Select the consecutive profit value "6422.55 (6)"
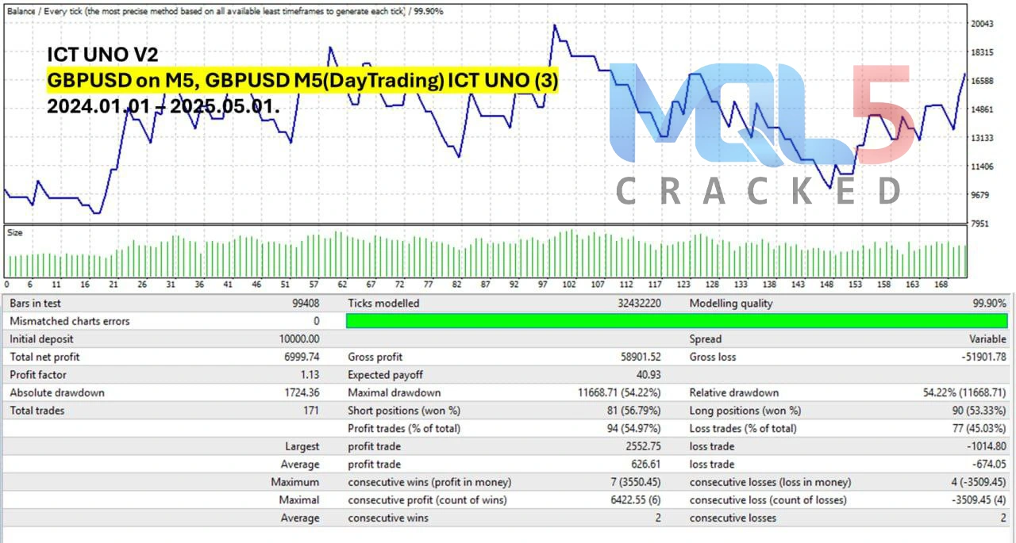 pyautogui.click(x=634, y=500)
